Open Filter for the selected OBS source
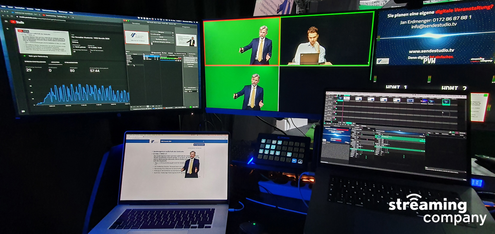 click(164, 53)
